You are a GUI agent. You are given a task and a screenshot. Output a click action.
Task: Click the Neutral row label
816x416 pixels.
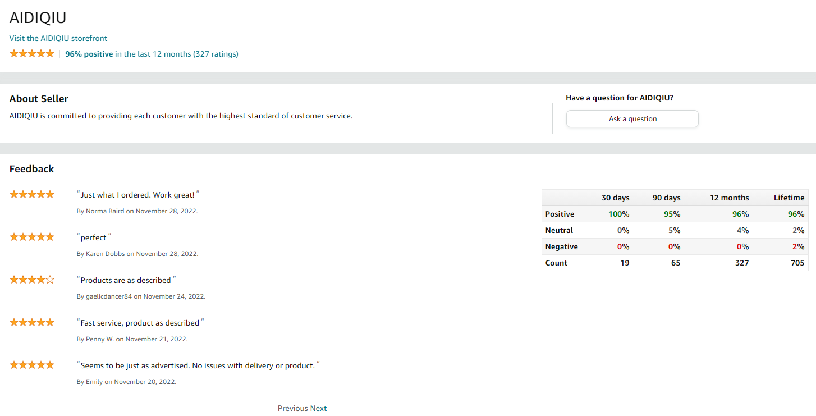click(559, 230)
